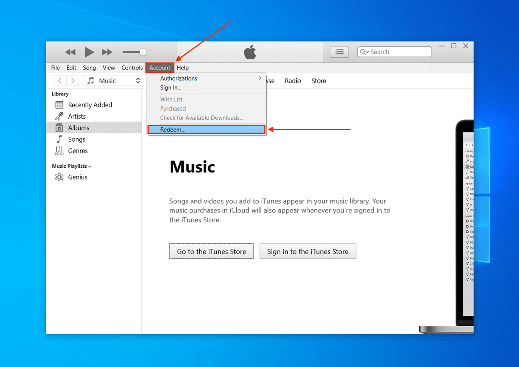Select Purchased menu entry
The image size is (519, 367).
coord(206,108)
